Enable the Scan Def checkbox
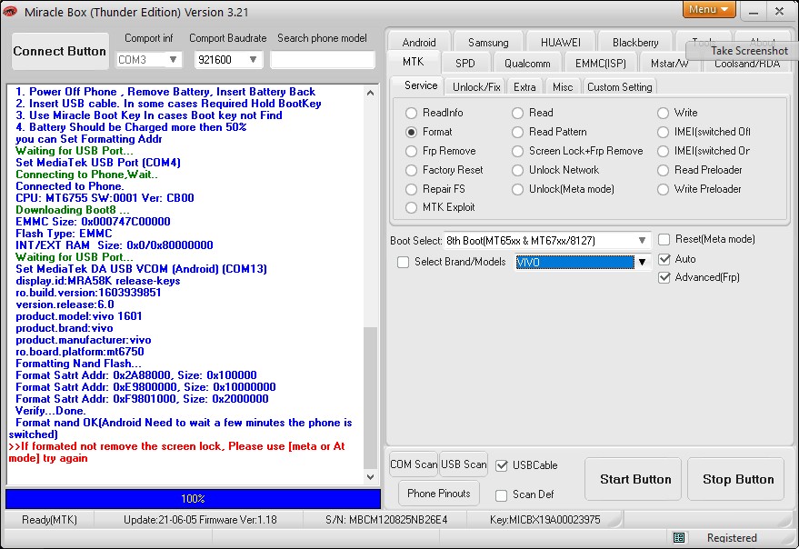The image size is (799, 549). click(502, 495)
